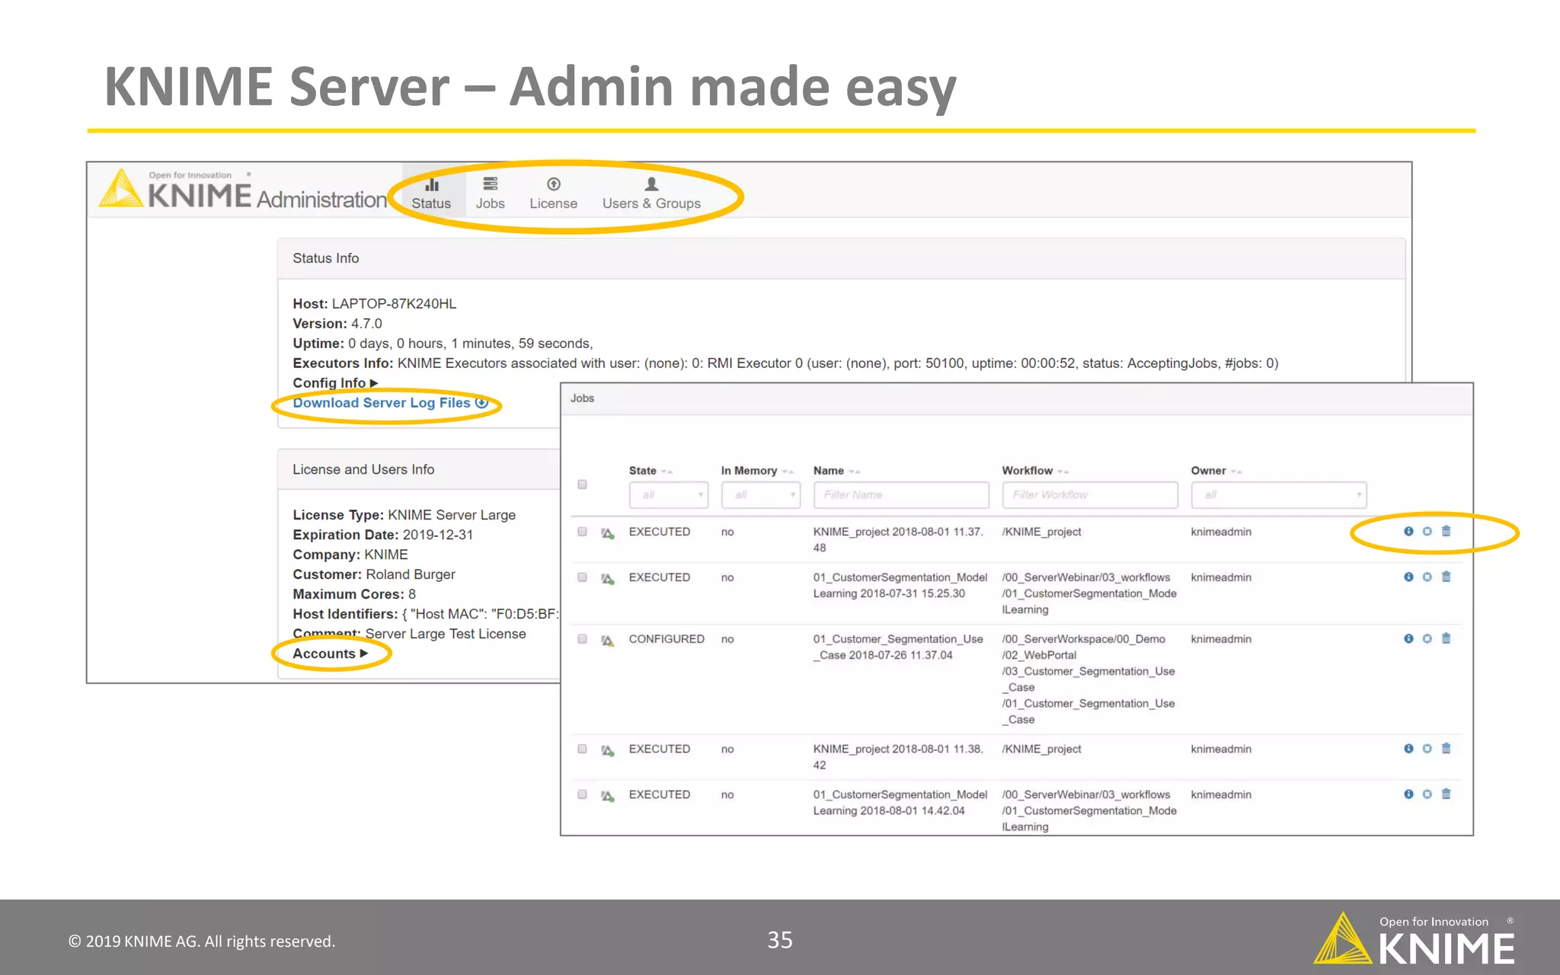Click trash icon for KNIME_project 11.38.42 job
1560x975 pixels.
[x=1446, y=748]
